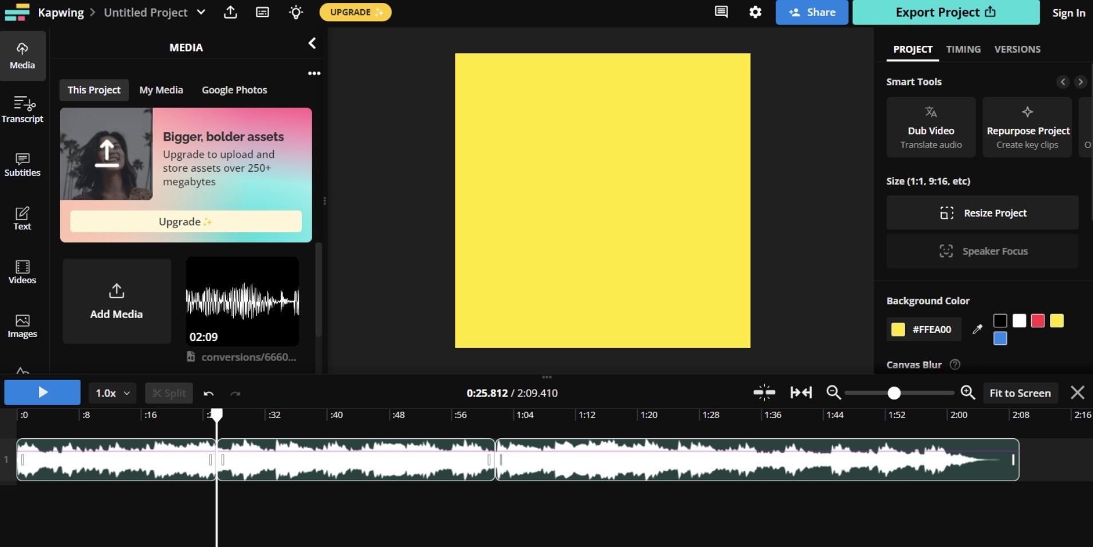Open the 1.0x playback speed dropdown
This screenshot has width=1093, height=547.
tap(112, 393)
